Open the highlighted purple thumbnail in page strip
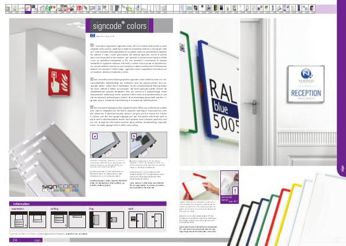The width and height of the screenshot is (346, 246). click(x=28, y=9)
